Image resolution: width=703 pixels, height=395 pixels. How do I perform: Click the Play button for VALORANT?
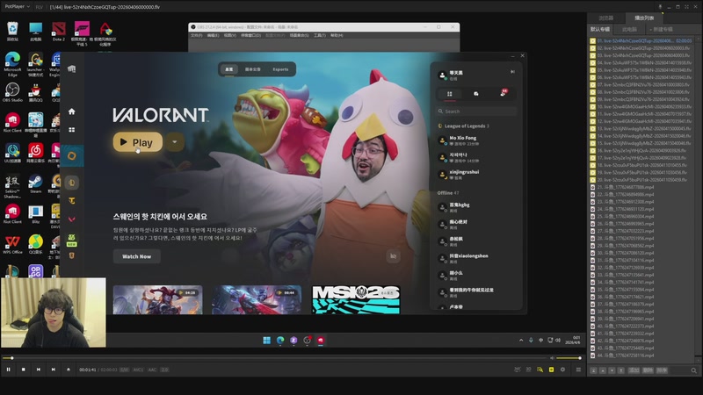coord(138,142)
